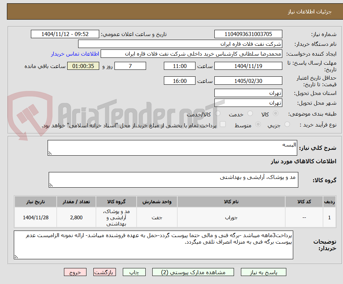Click the خروج exit button
This screenshot has width=343, height=284.
75,272
